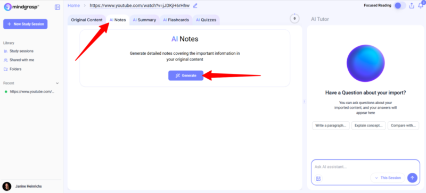Click the share export icon
Screen dimensions: 426x193
pyautogui.click(x=412, y=6)
